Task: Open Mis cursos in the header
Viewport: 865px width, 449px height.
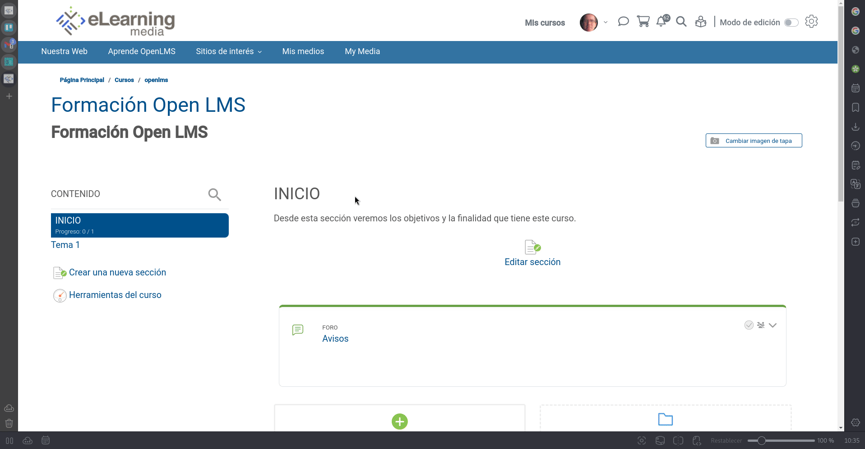Action: click(x=545, y=23)
